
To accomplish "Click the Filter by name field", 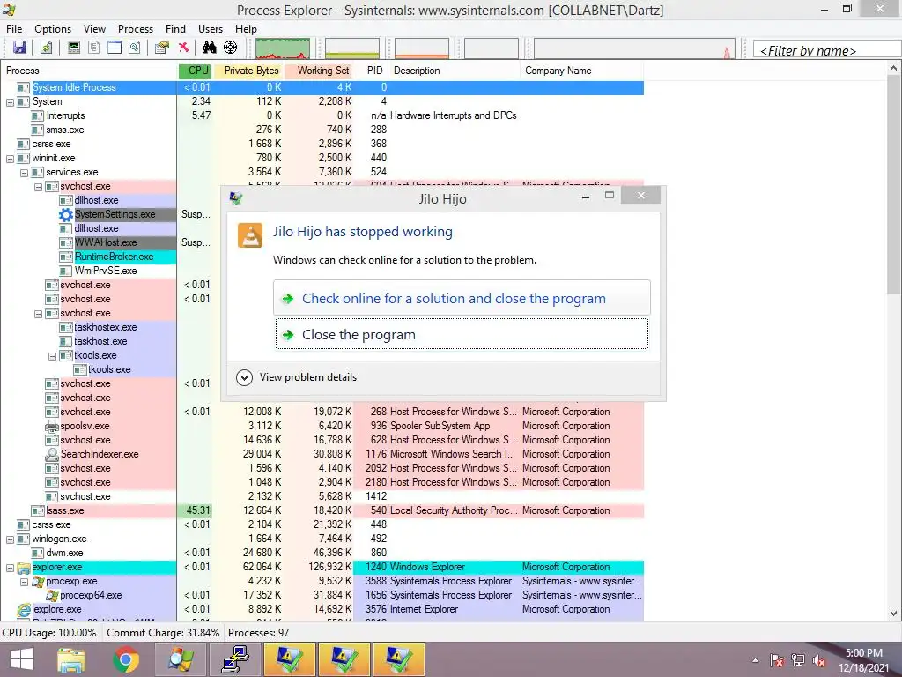I will pos(826,50).
